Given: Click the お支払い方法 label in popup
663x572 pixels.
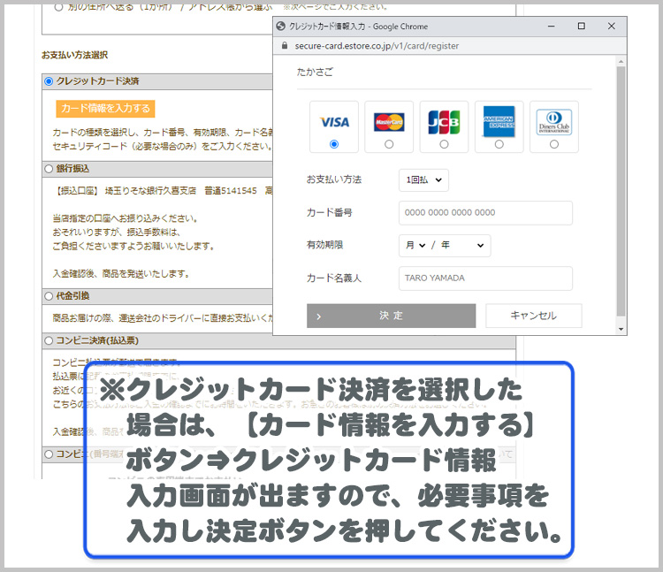Looking at the screenshot, I should [334, 179].
